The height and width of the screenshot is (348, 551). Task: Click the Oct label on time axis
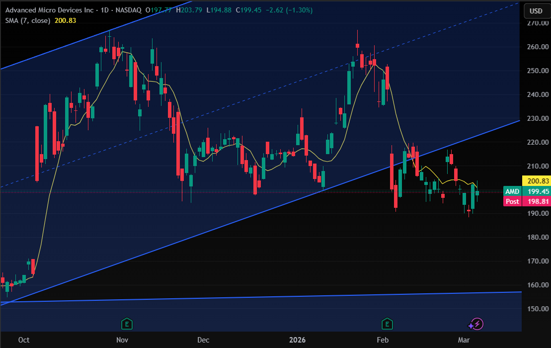[24, 340]
